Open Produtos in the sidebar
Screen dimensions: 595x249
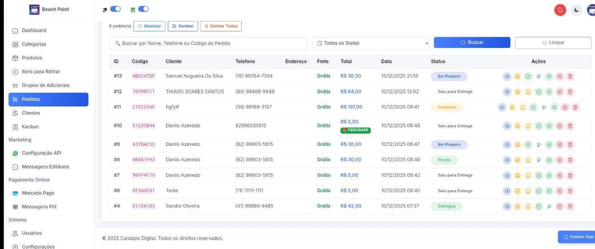pos(32,58)
